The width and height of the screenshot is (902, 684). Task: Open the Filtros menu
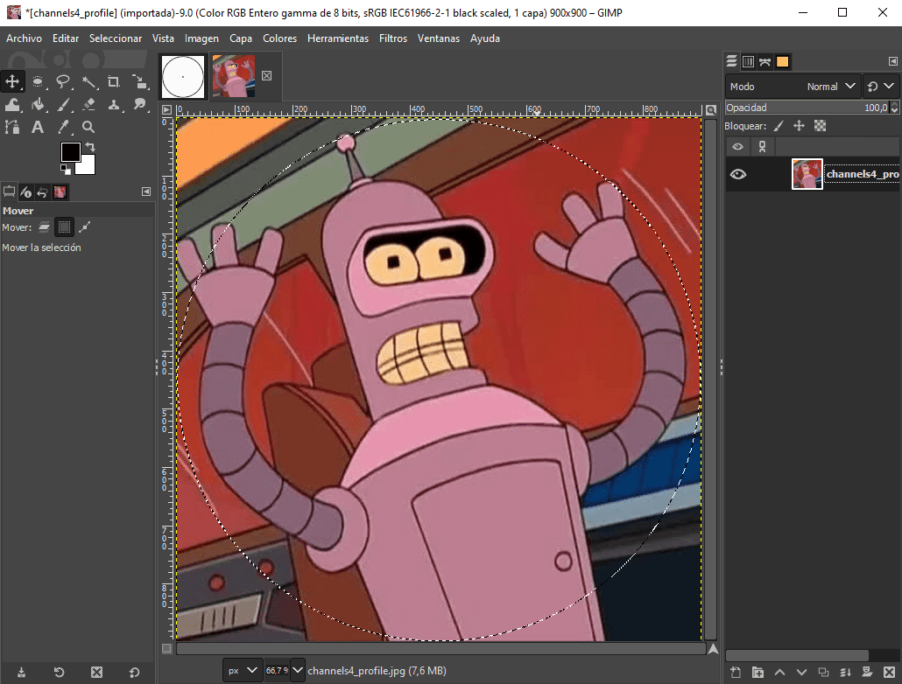pyautogui.click(x=393, y=38)
